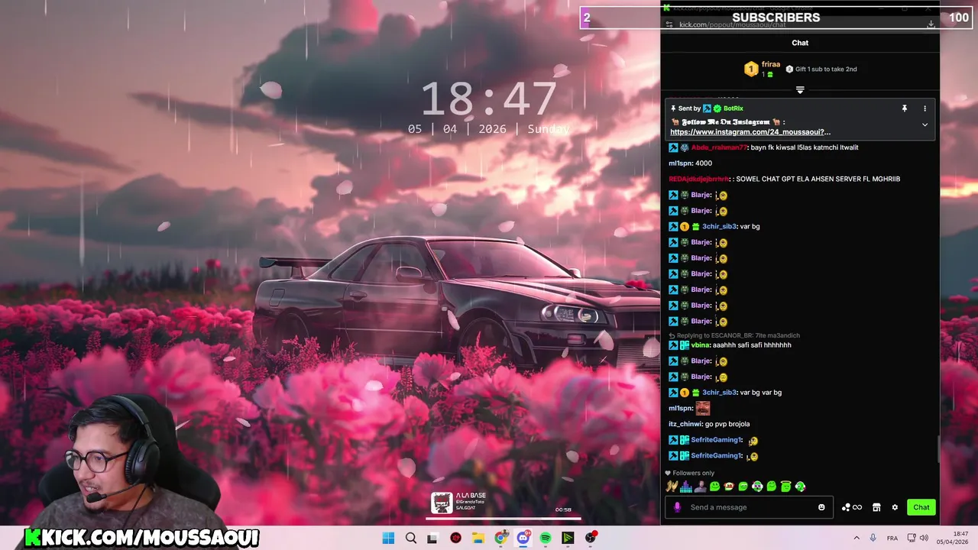Expand pinned message with chevron arrow

[x=925, y=125]
